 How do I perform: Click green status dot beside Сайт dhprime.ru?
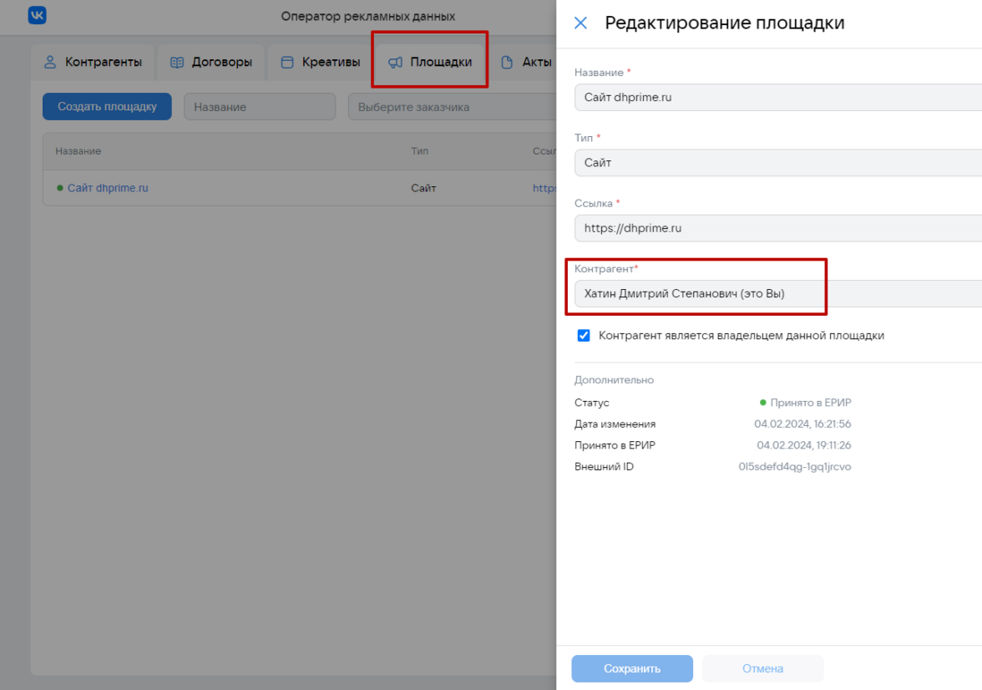pos(60,188)
